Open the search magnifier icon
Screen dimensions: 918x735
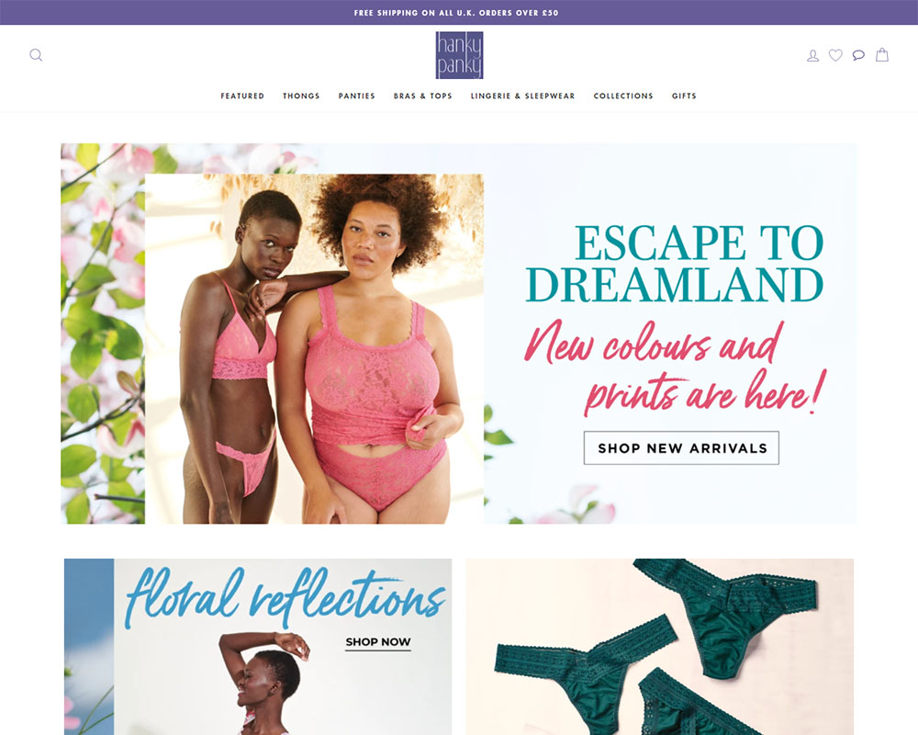(36, 55)
